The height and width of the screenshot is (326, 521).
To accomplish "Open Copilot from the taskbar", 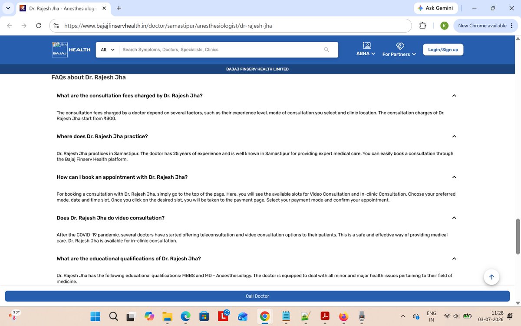I will [x=149, y=316].
